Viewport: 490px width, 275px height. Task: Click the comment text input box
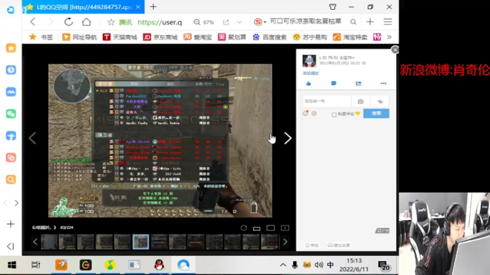point(327,101)
